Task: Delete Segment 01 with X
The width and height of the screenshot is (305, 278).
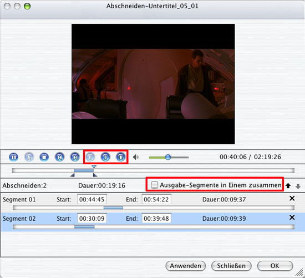Action: (x=292, y=199)
